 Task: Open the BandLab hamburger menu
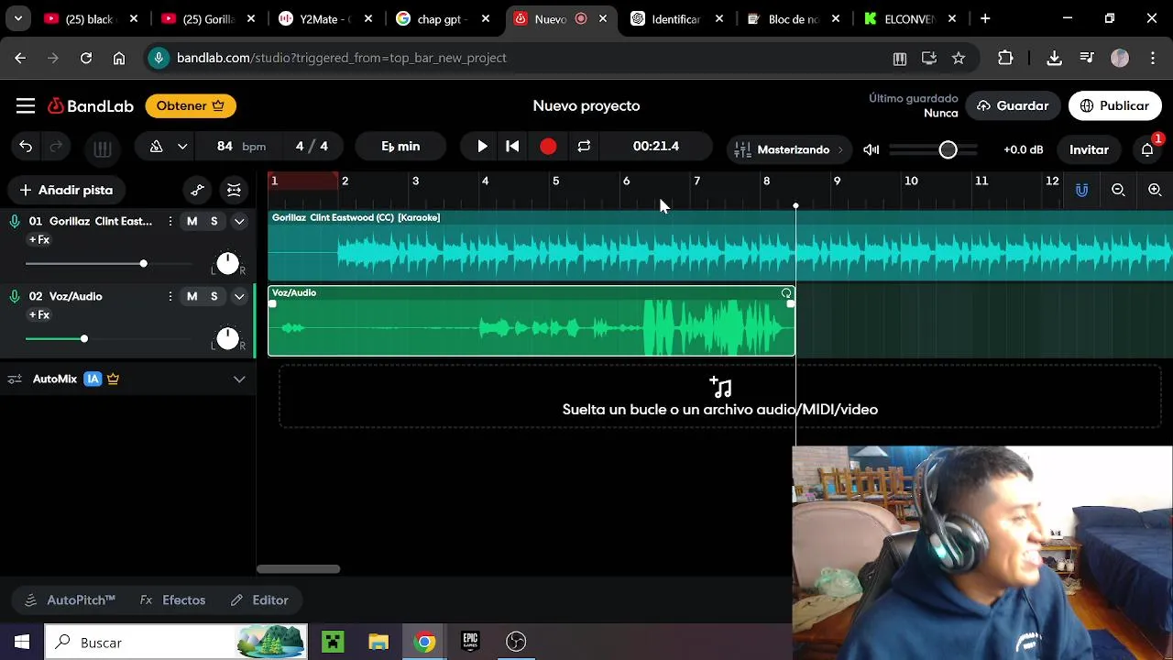[26, 106]
